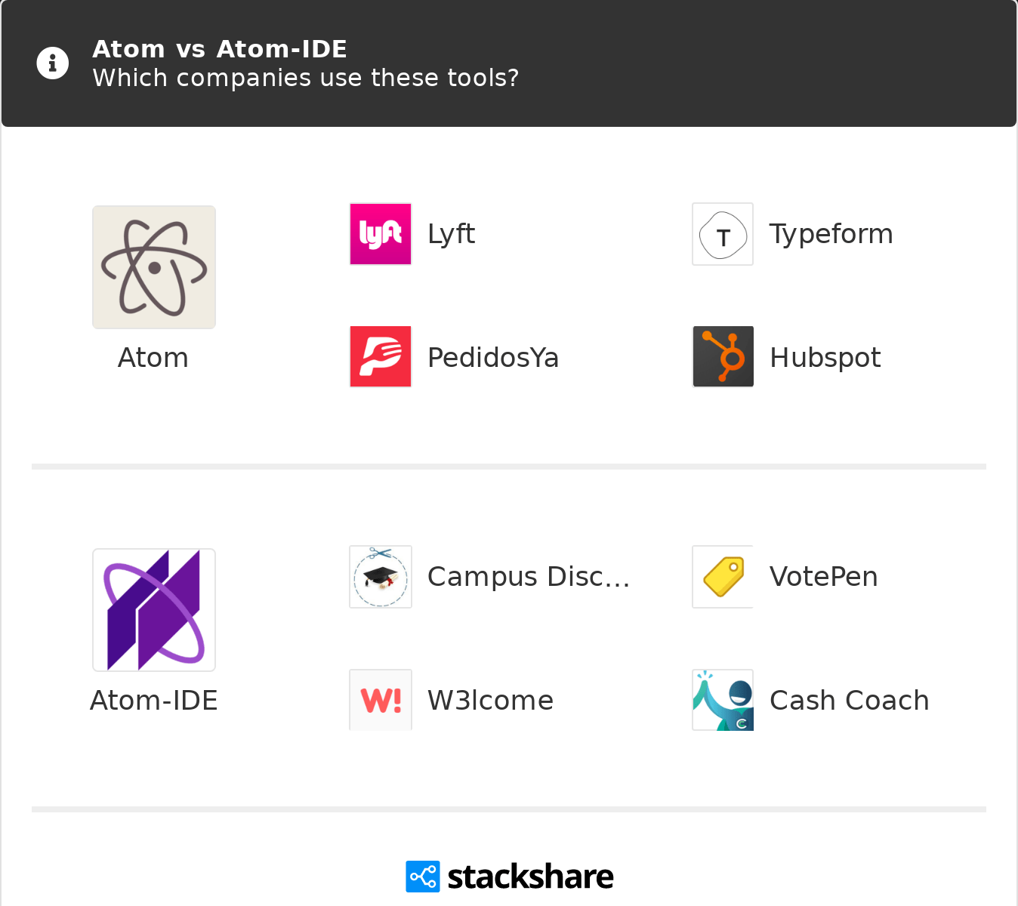Click the Cash Coach mascot icon

tap(723, 700)
